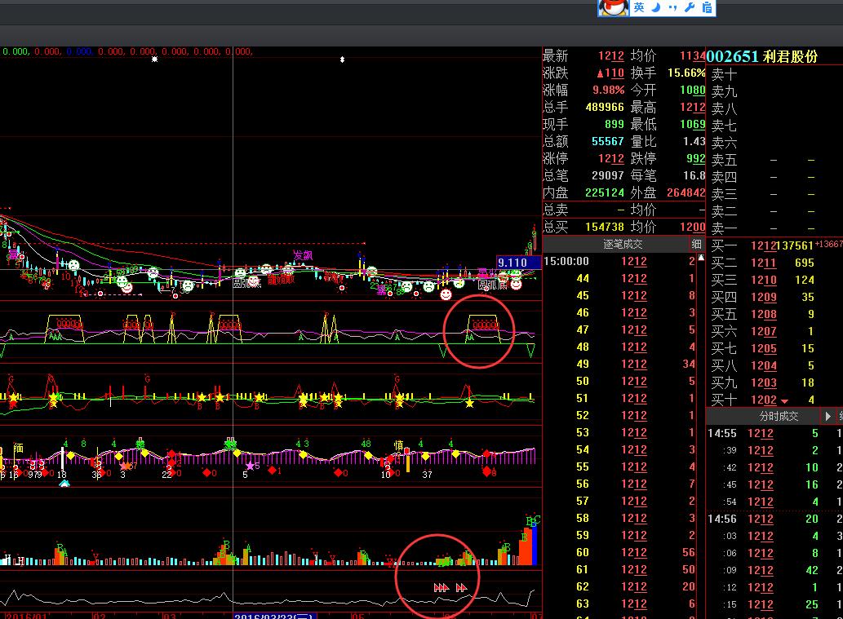The width and height of the screenshot is (843, 619).
Task: Click the 慎 caution marker in indicator pane
Action: [398, 445]
